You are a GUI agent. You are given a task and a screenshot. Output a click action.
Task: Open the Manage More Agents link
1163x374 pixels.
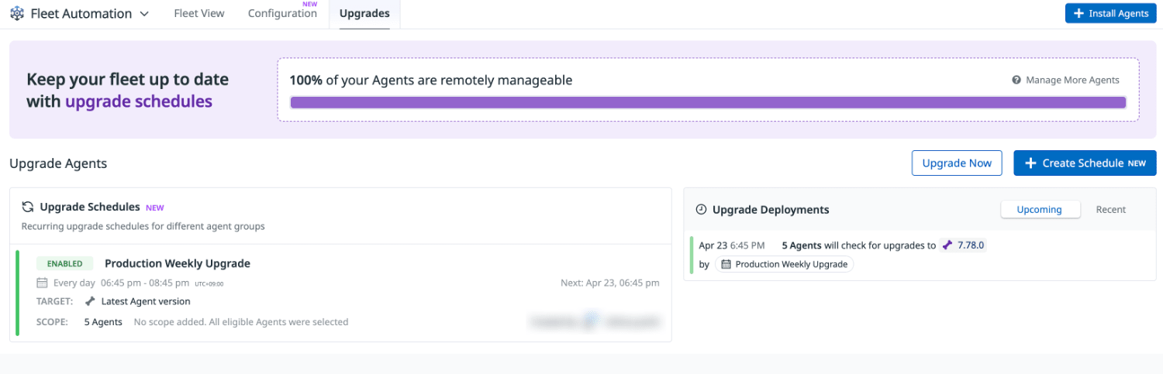[1072, 80]
